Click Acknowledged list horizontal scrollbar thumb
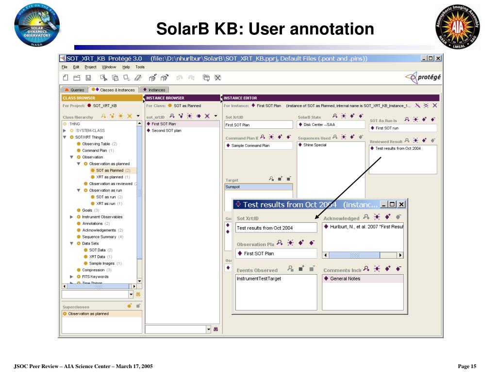Viewport: 497px width, 372px height. coord(354,255)
